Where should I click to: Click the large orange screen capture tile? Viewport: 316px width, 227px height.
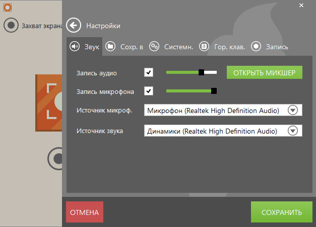coord(48,103)
